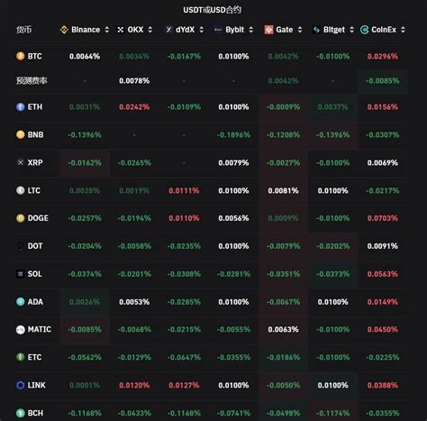Sort by OKX column arrows
The image size is (427, 421).
pyautogui.click(x=150, y=30)
